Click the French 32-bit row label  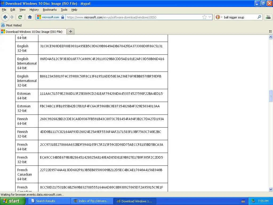[22, 160]
